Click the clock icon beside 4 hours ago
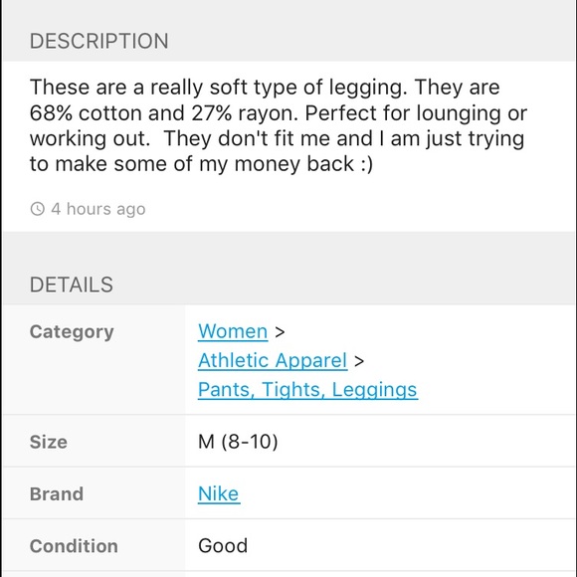The height and width of the screenshot is (577, 577). click(37, 209)
